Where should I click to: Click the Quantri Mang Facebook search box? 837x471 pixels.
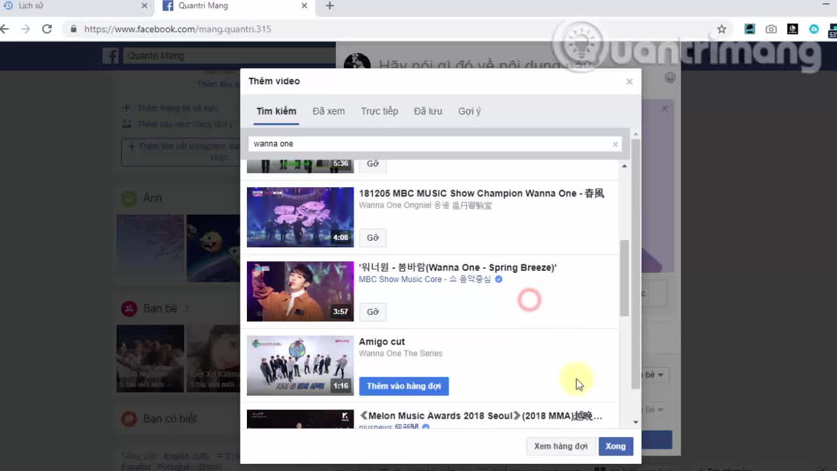coord(229,56)
